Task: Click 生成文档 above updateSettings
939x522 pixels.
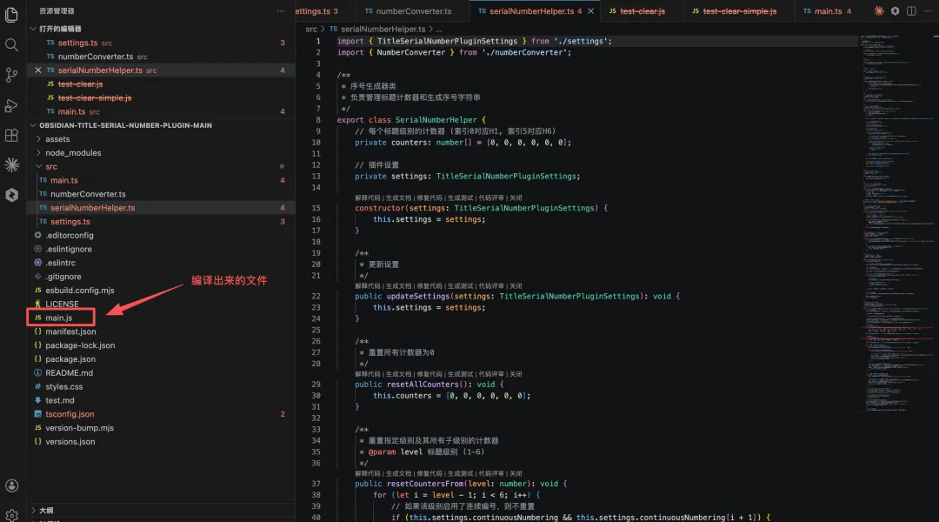Action: click(398, 286)
